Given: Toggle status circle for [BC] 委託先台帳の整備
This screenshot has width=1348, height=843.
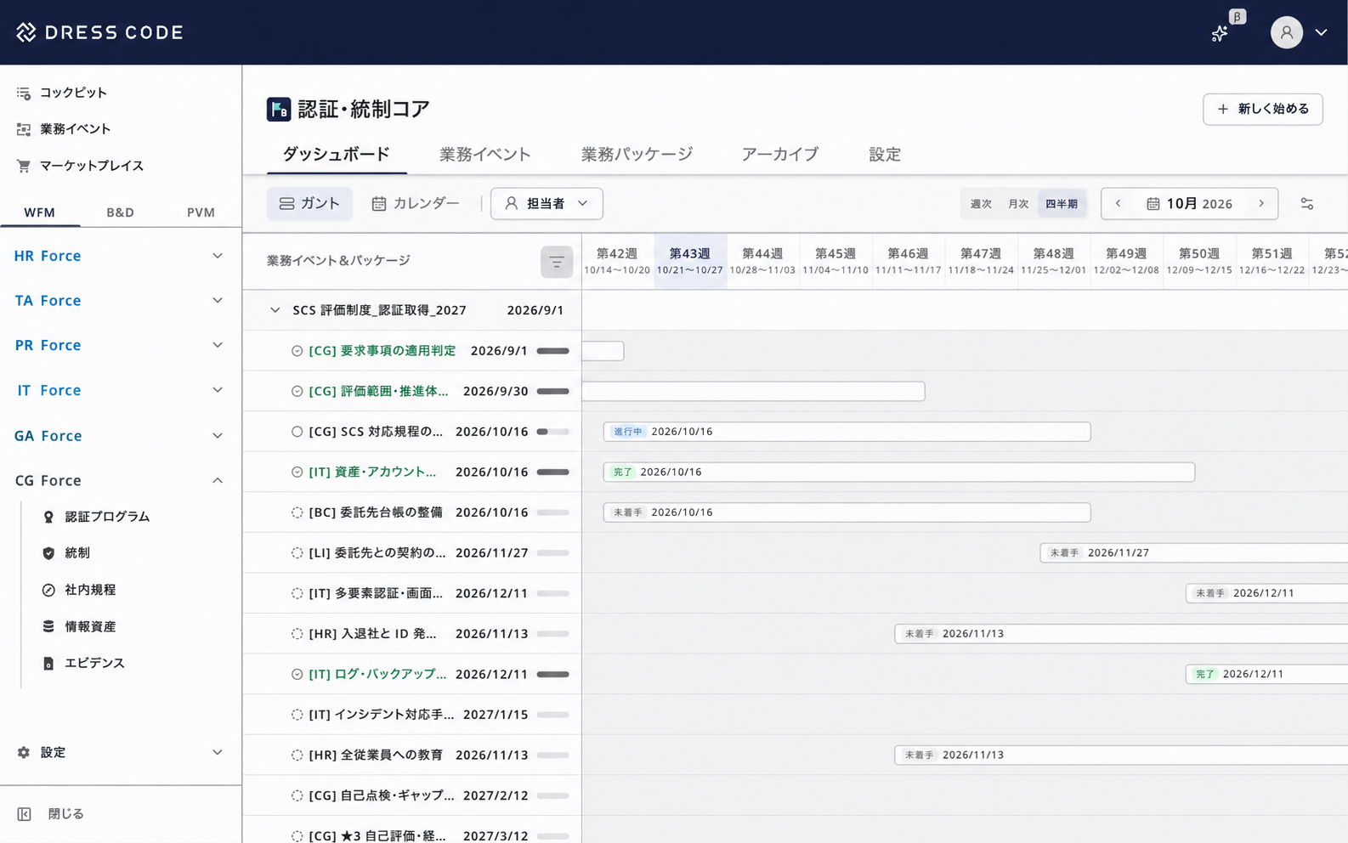Looking at the screenshot, I should [x=297, y=512].
